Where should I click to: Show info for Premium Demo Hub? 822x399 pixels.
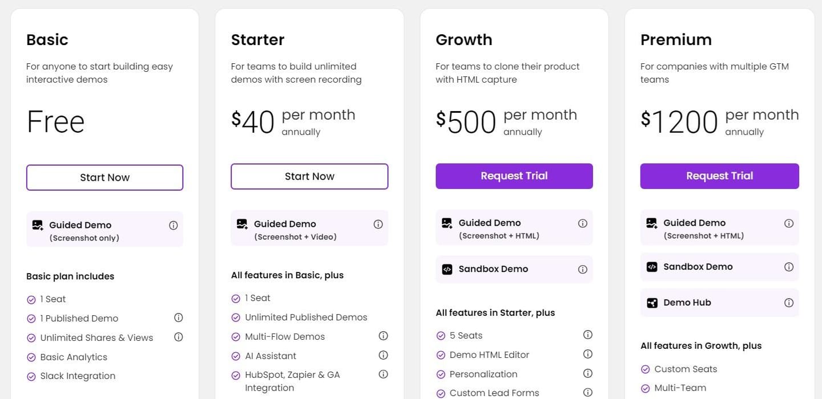(x=789, y=303)
